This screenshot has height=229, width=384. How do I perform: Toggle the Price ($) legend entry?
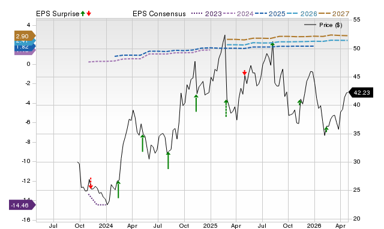click(323, 25)
